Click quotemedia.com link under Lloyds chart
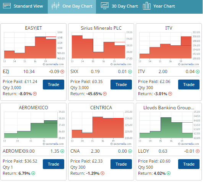 click(x=188, y=144)
